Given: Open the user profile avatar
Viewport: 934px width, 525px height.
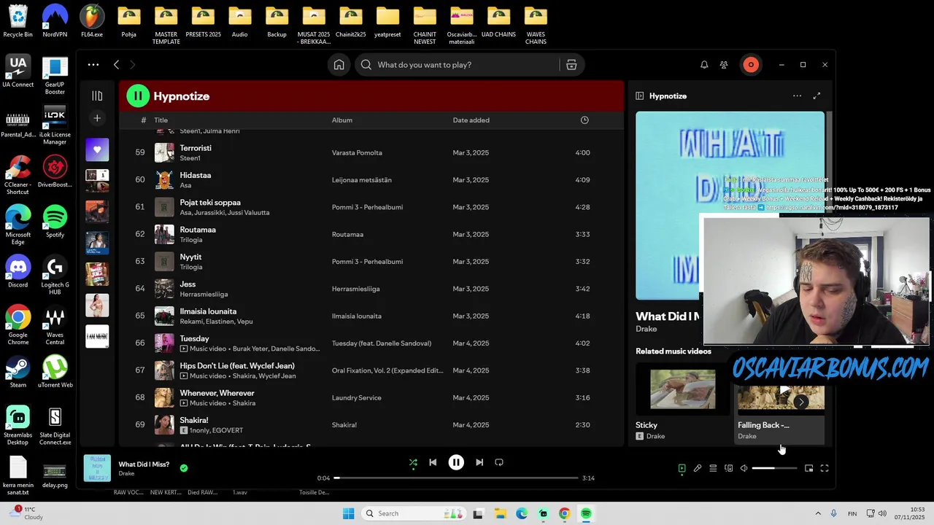Looking at the screenshot, I should pos(751,65).
